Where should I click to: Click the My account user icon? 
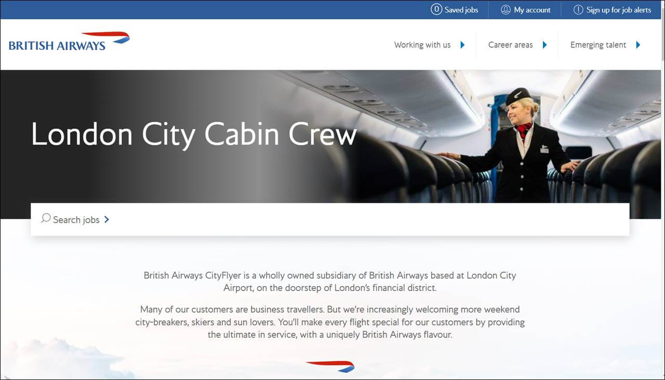(x=506, y=9)
